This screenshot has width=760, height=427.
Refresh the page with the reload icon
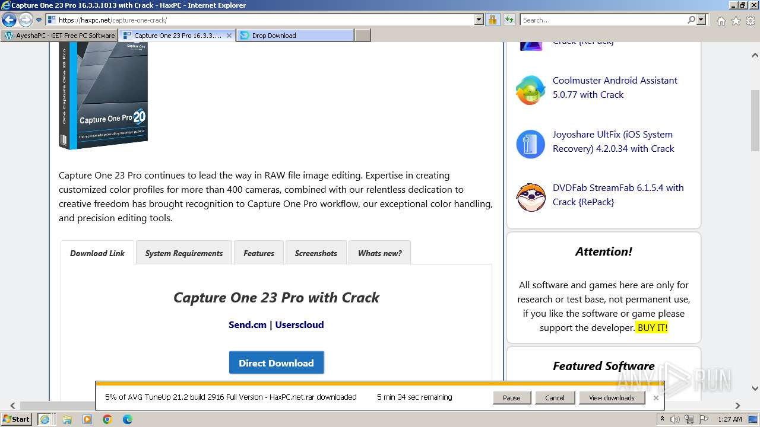[509, 20]
